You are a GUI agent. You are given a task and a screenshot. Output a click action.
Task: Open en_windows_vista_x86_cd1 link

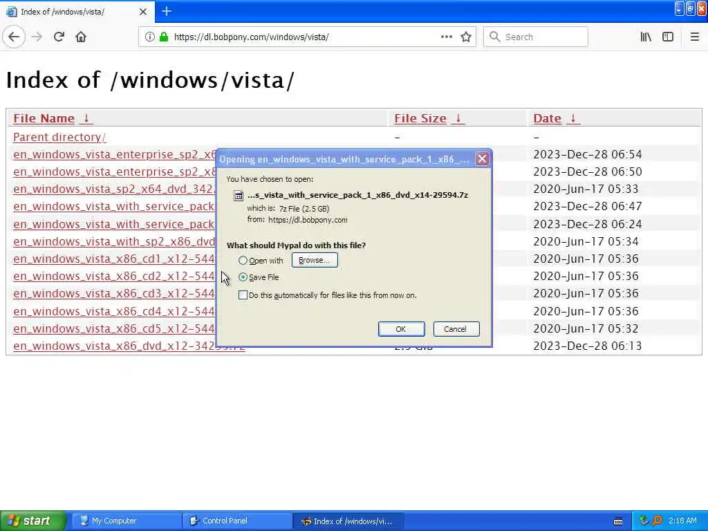[x=114, y=259]
